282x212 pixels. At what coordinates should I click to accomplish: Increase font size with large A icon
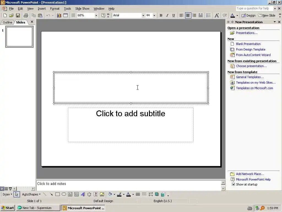click(x=217, y=15)
